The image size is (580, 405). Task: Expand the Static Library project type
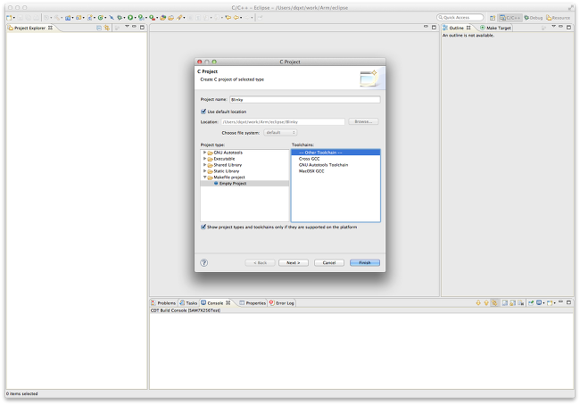(x=204, y=171)
